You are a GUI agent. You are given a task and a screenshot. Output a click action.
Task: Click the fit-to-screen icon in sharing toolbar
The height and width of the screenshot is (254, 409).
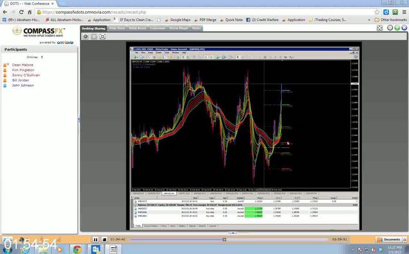click(x=102, y=36)
